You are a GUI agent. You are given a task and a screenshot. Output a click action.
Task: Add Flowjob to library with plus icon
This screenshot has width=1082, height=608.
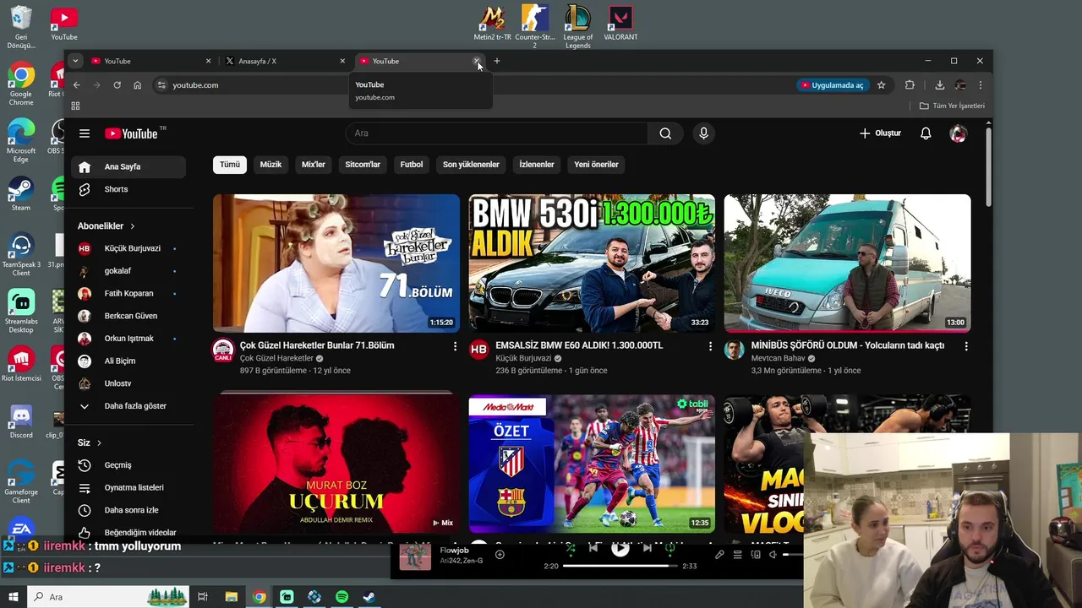[x=500, y=555]
